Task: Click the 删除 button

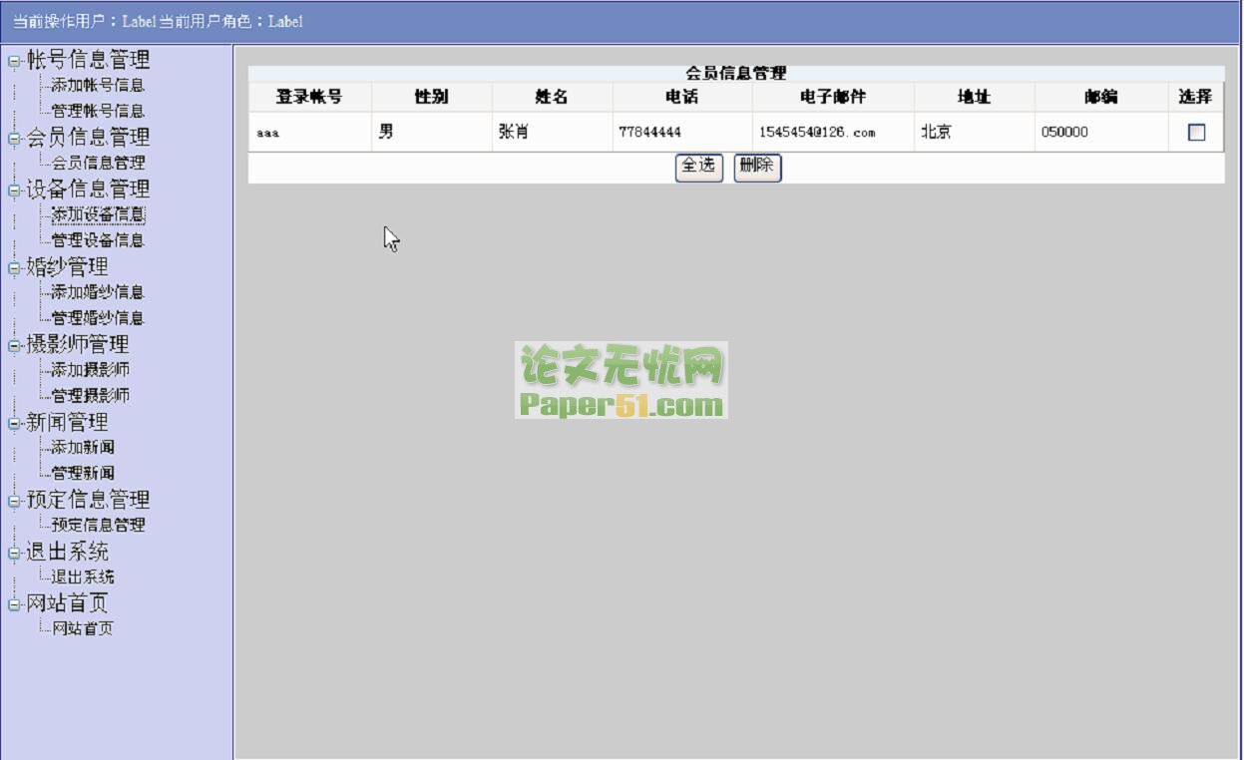Action: coord(757,167)
